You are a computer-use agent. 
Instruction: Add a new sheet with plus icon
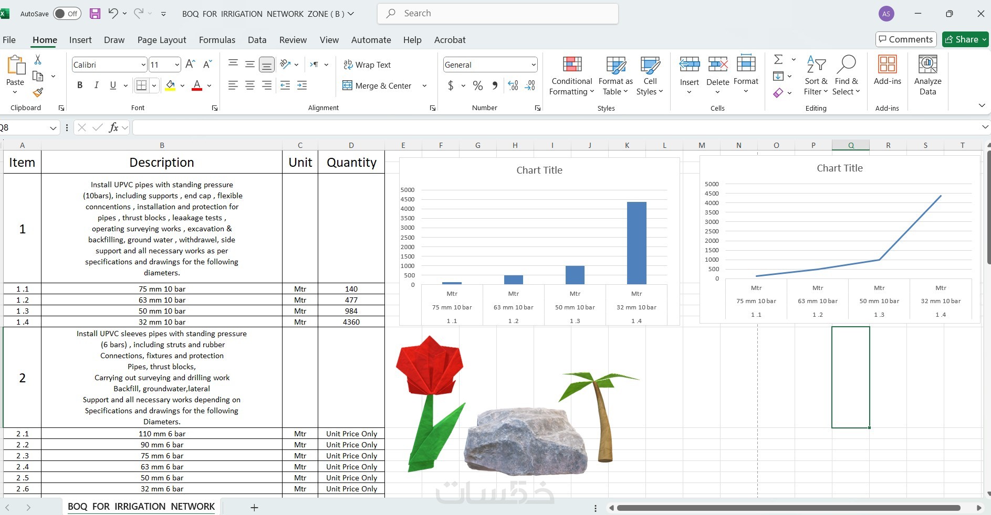tap(254, 507)
